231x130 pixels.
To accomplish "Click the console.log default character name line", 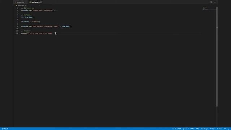I will click(x=46, y=26).
